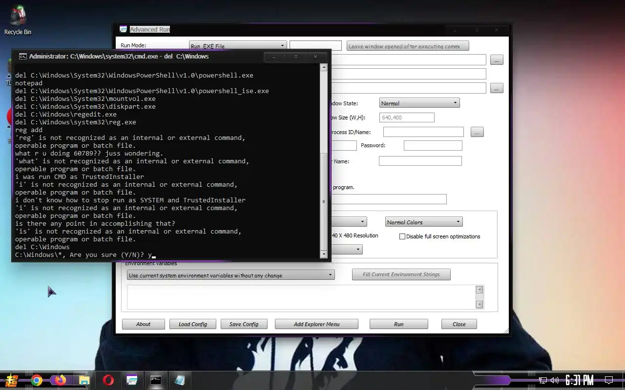Click the Advanced Run title bar icon
The image size is (625, 390).
(x=124, y=30)
